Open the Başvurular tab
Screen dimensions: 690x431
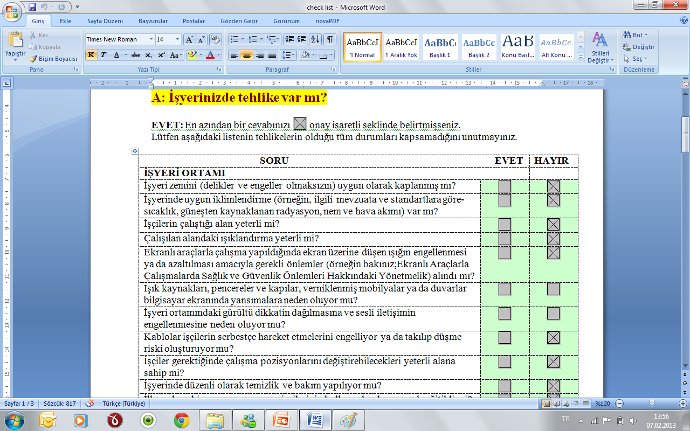153,21
